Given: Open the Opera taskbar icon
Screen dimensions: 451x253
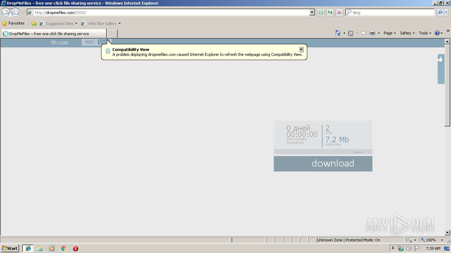Looking at the screenshot, I should coord(75,248).
